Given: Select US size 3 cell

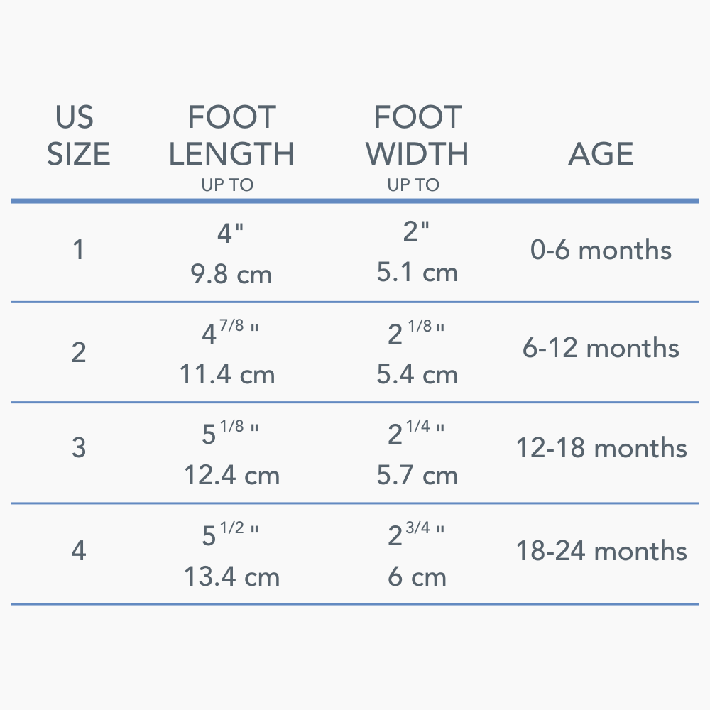Looking at the screenshot, I should [78, 448].
